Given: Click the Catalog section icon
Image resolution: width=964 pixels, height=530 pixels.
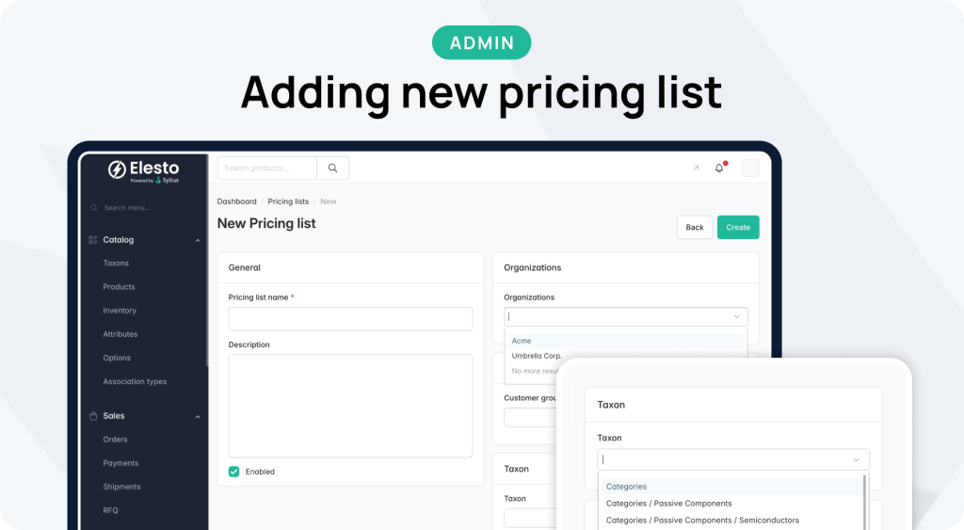Looking at the screenshot, I should 93,240.
